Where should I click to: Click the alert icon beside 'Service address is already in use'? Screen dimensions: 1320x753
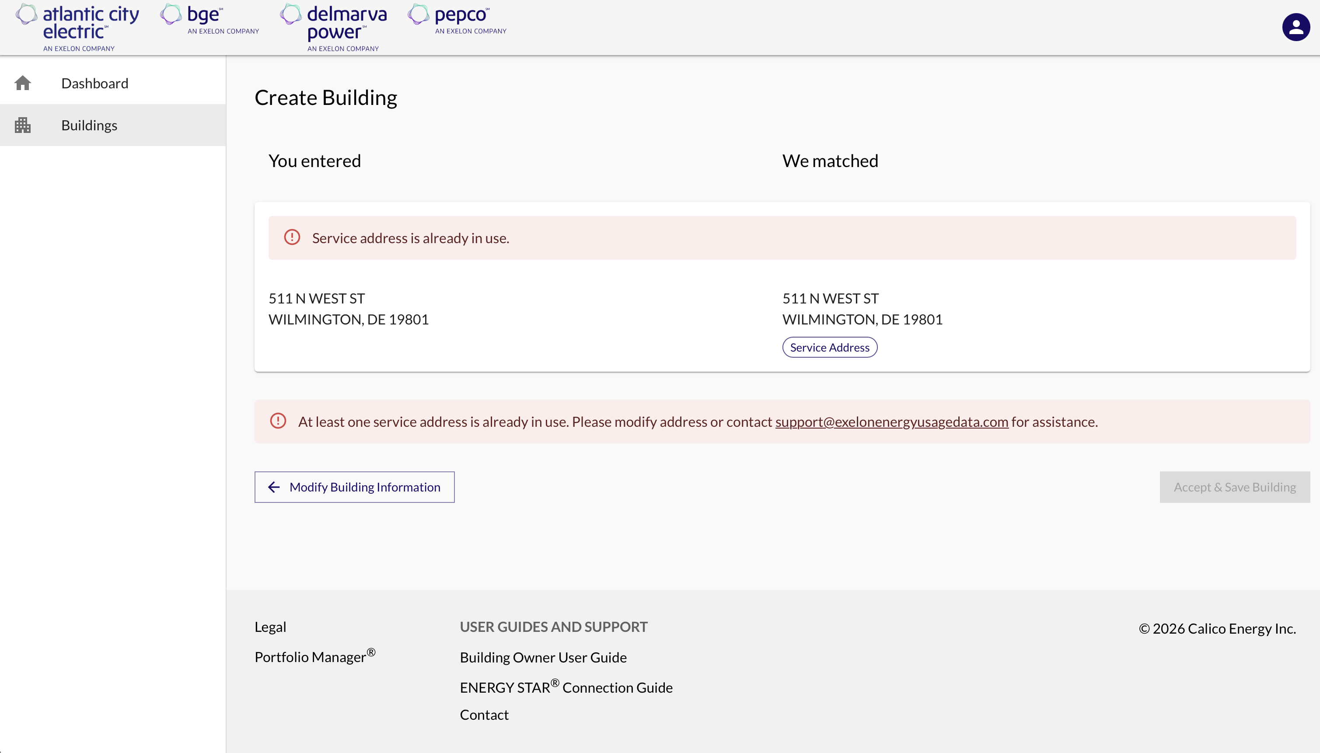coord(292,237)
